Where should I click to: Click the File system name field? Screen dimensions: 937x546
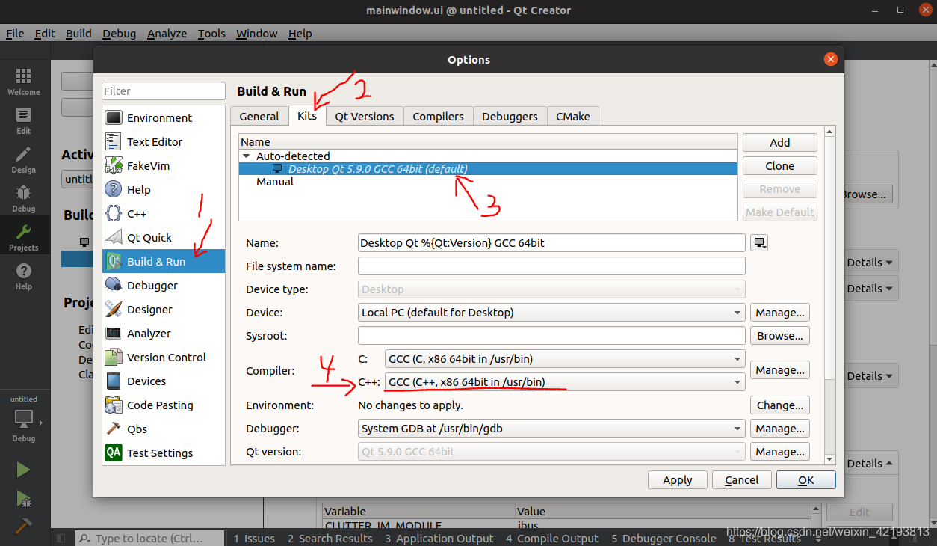tap(551, 266)
